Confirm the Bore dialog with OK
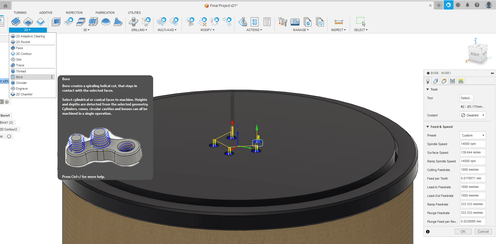Viewport: 496px width, 244px height. (463, 232)
